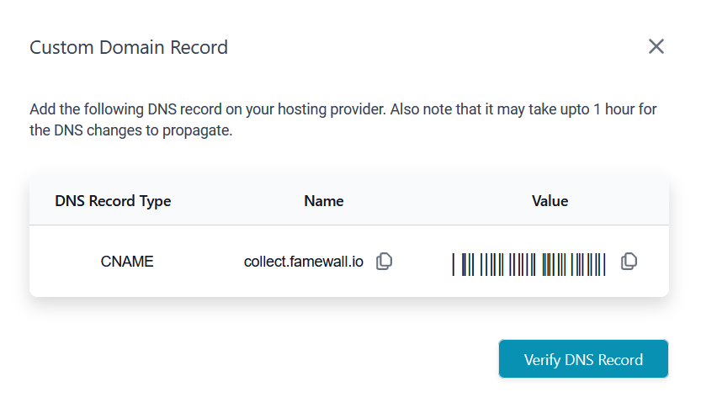Select the DNS Record Type column header
This screenshot has height=408, width=701.
point(113,201)
